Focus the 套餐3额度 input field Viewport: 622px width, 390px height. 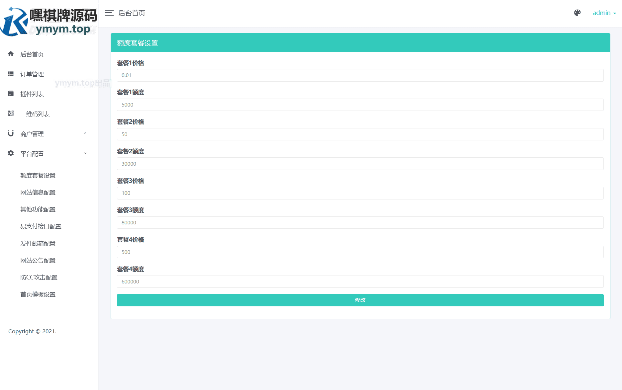point(360,223)
